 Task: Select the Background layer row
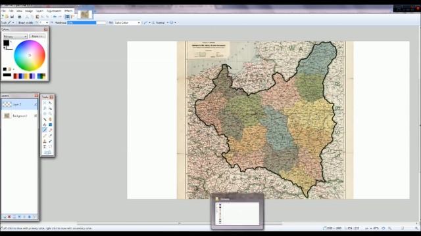[19, 115]
